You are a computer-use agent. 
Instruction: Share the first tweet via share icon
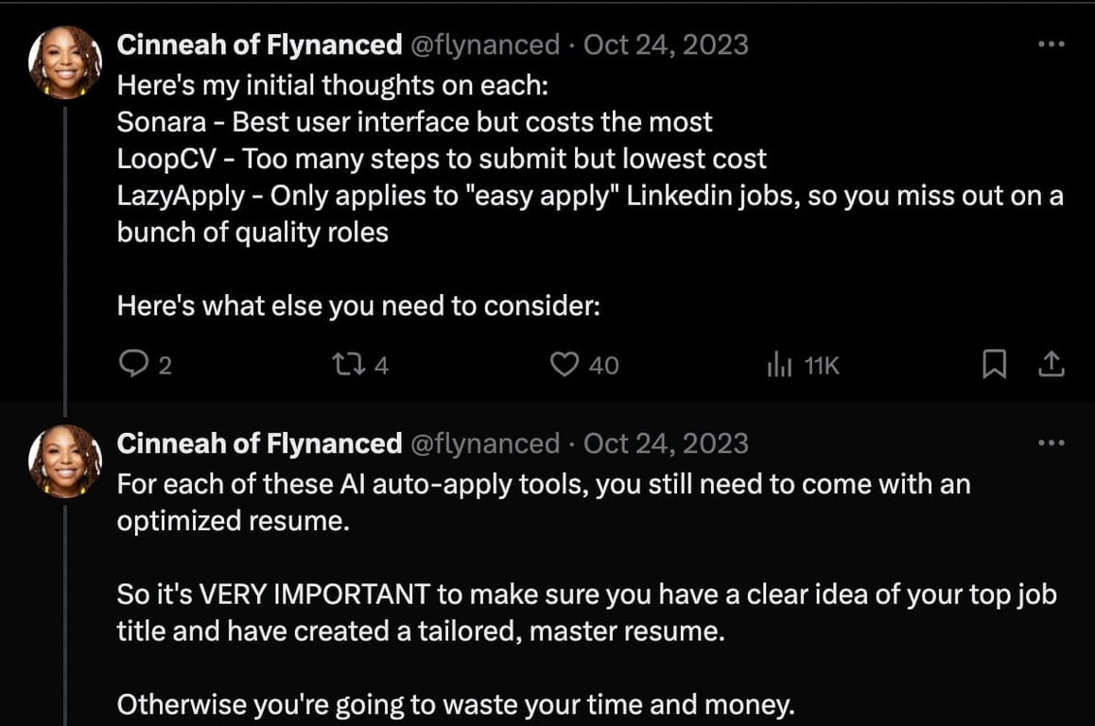pos(1051,364)
